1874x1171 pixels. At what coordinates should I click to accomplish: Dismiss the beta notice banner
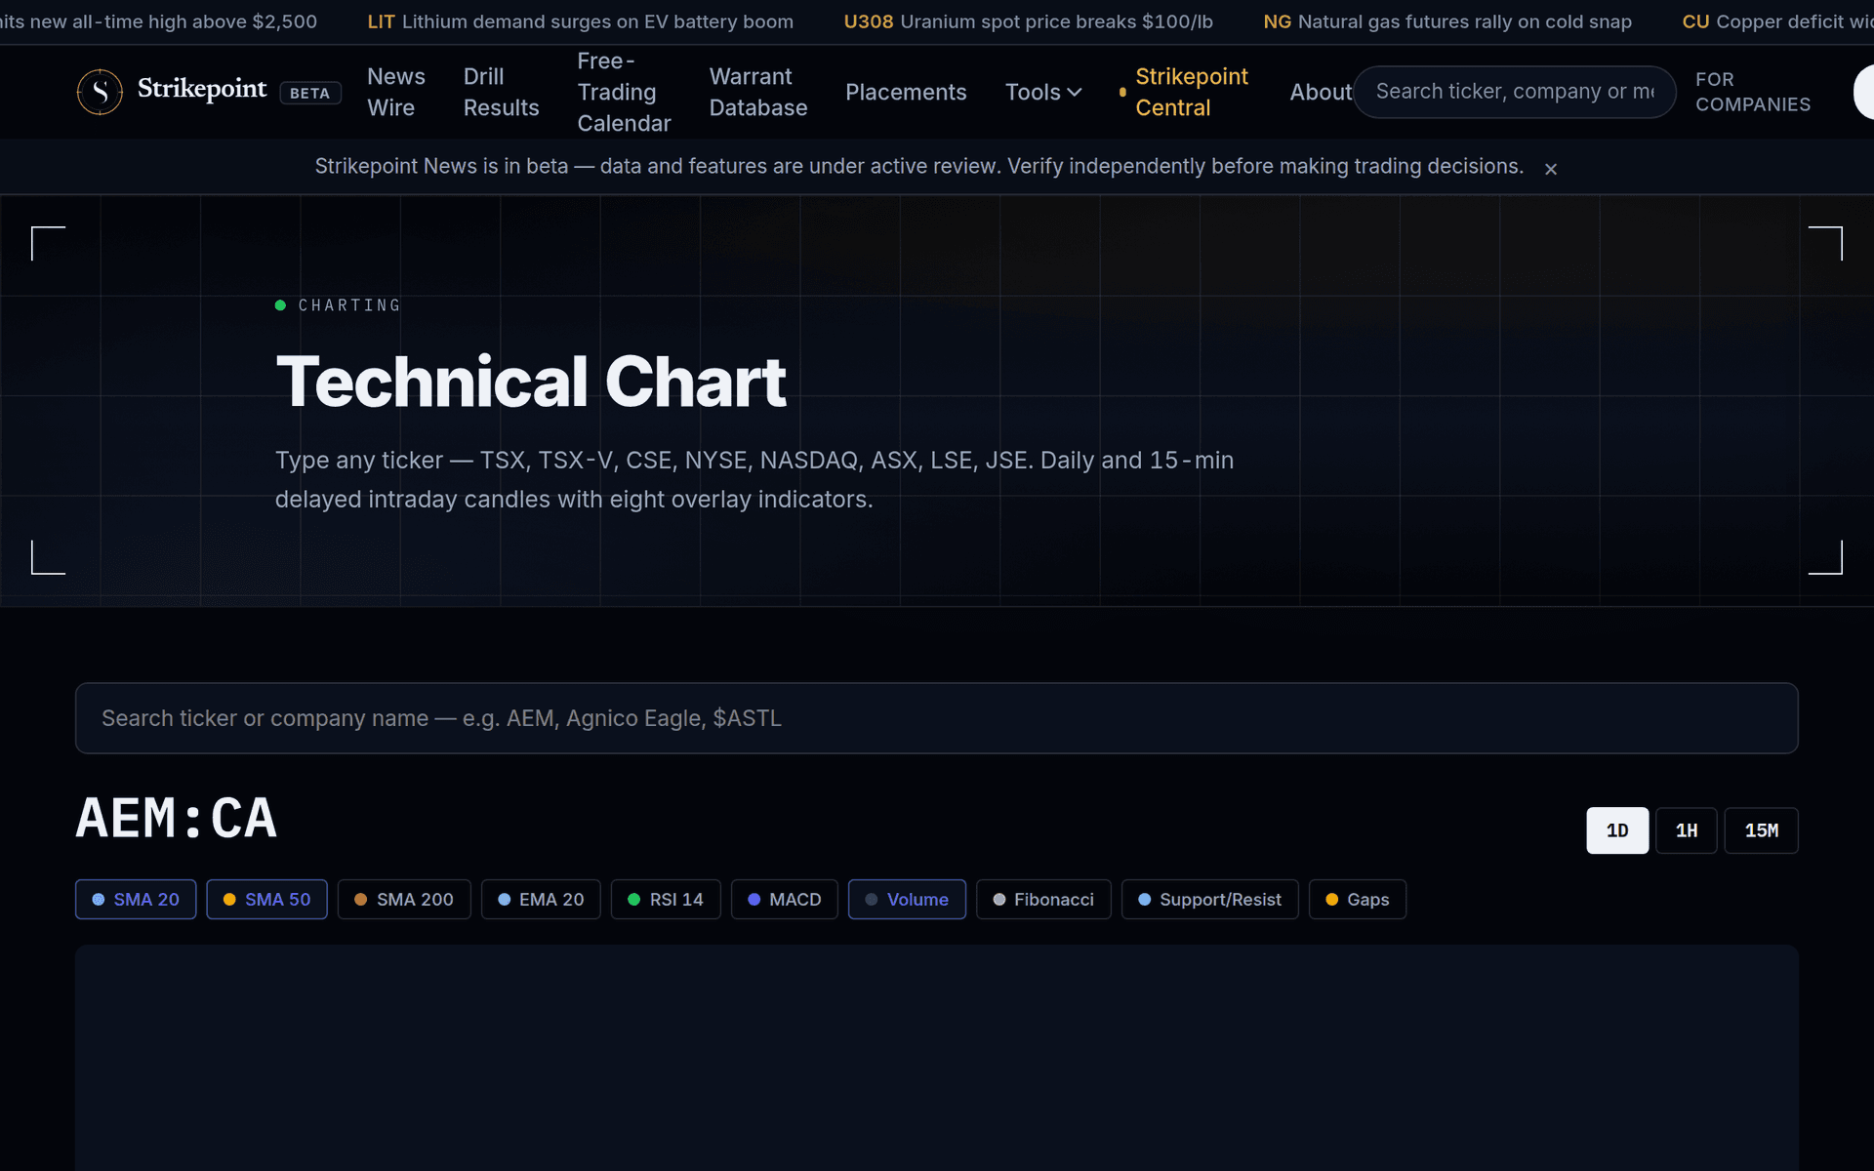(1551, 169)
